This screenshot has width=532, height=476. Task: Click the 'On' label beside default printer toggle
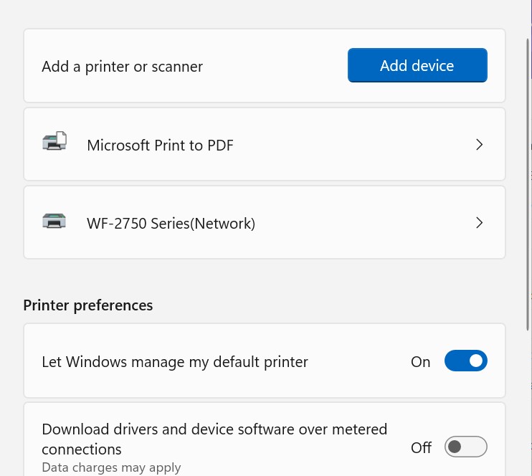pyautogui.click(x=420, y=362)
